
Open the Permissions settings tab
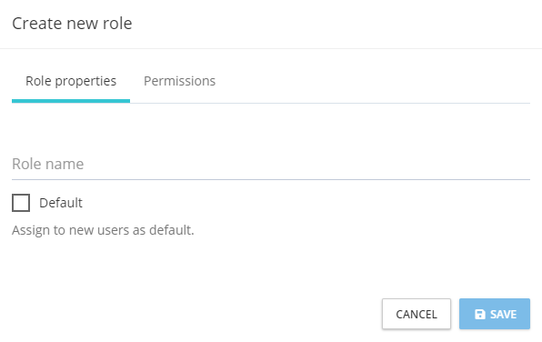click(179, 81)
